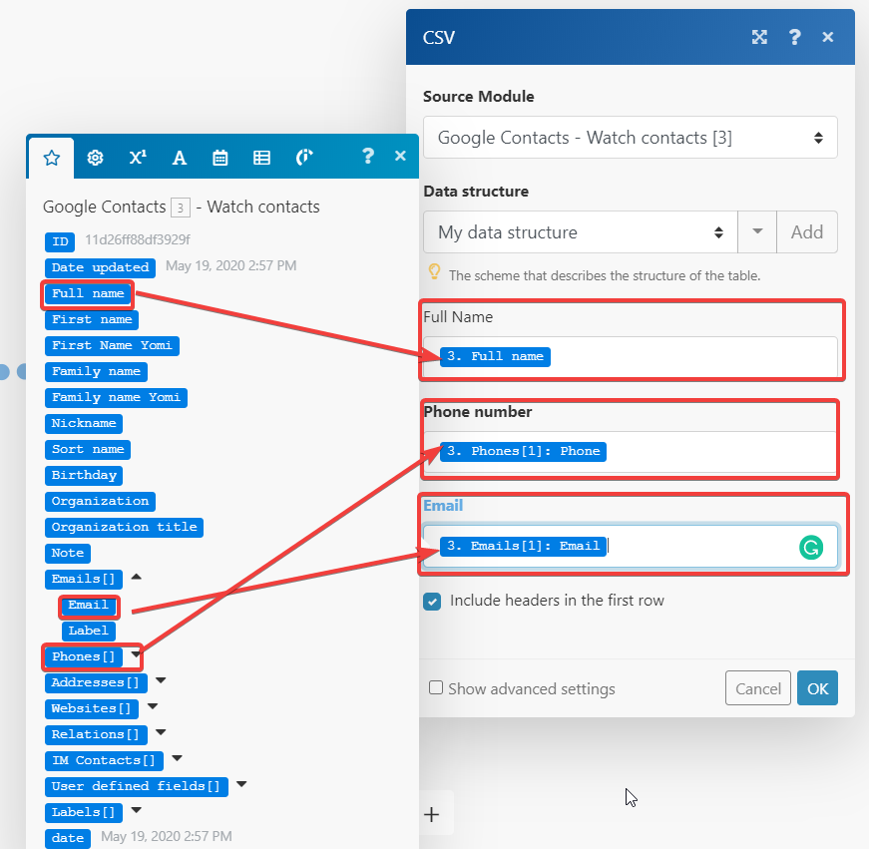Click the mapped Emails[1]: Email pill
Image resolution: width=869 pixels, height=849 pixels.
[523, 547]
